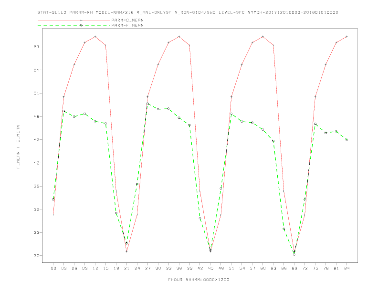Click x-axis forecast hour label 45
Image resolution: width=378 pixels, height=292 pixels.
(210, 268)
